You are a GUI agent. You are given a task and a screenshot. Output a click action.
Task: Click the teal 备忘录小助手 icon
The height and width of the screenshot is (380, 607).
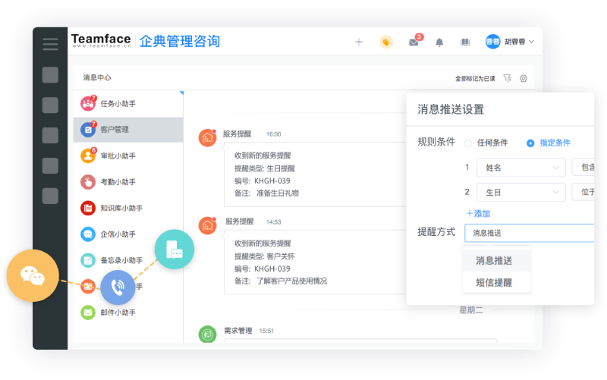(88, 260)
